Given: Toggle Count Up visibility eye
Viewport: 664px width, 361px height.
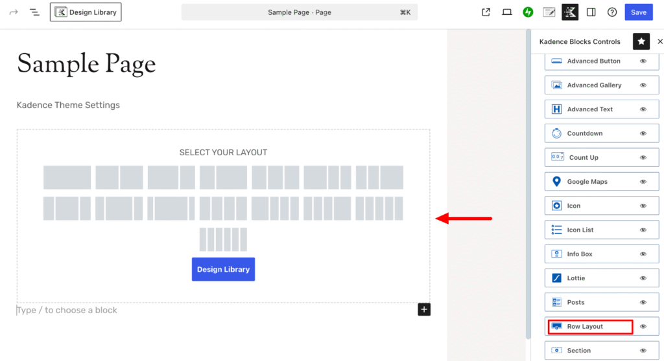Looking at the screenshot, I should click(643, 157).
